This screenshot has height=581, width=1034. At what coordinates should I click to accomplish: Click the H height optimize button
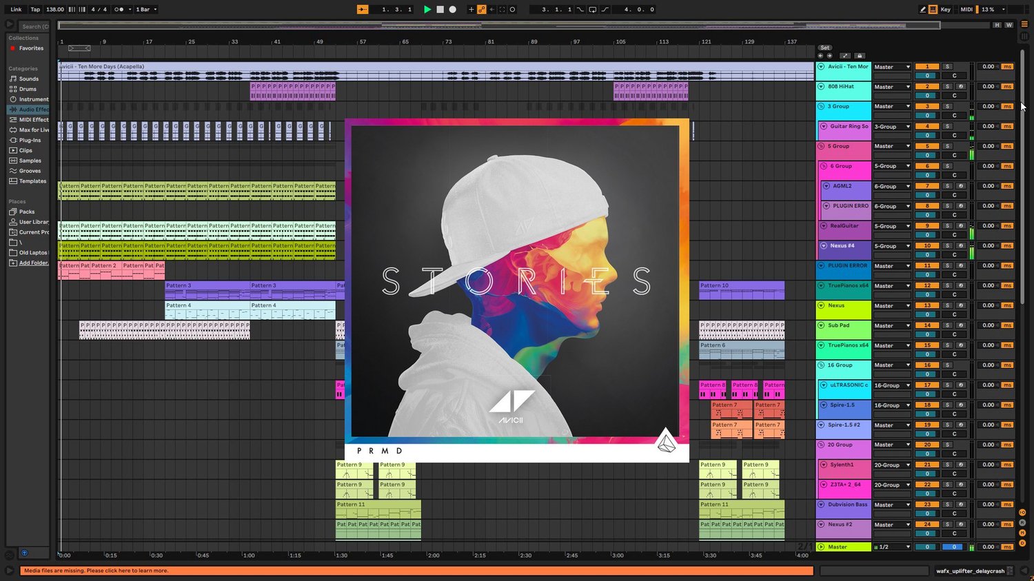click(997, 26)
